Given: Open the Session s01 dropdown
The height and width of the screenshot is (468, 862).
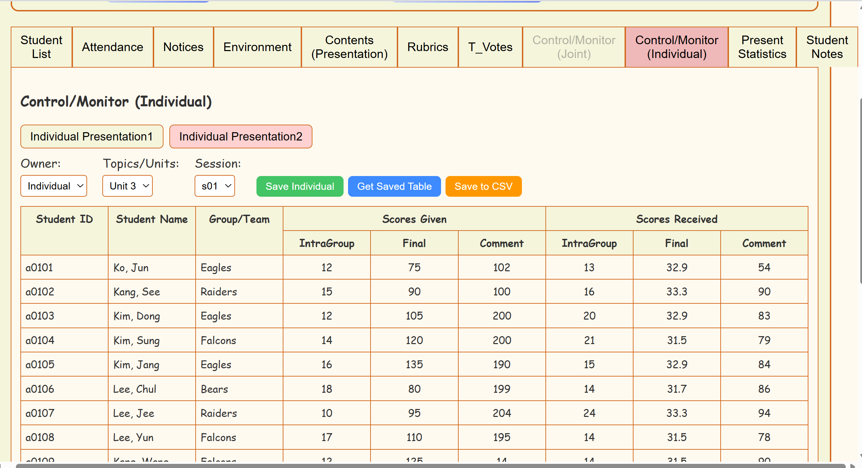Looking at the screenshot, I should [x=215, y=186].
